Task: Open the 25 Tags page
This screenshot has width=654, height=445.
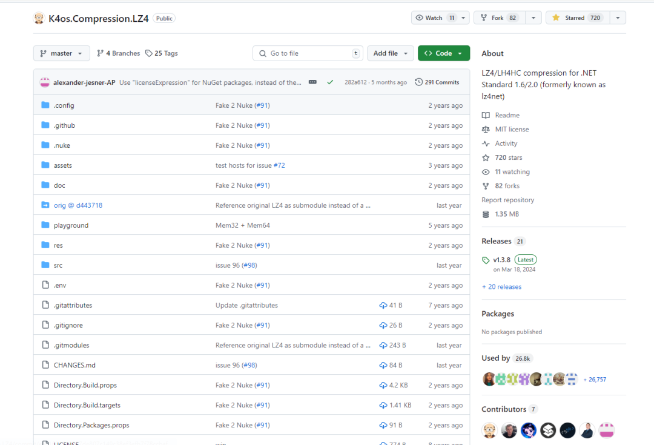Action: pos(161,53)
